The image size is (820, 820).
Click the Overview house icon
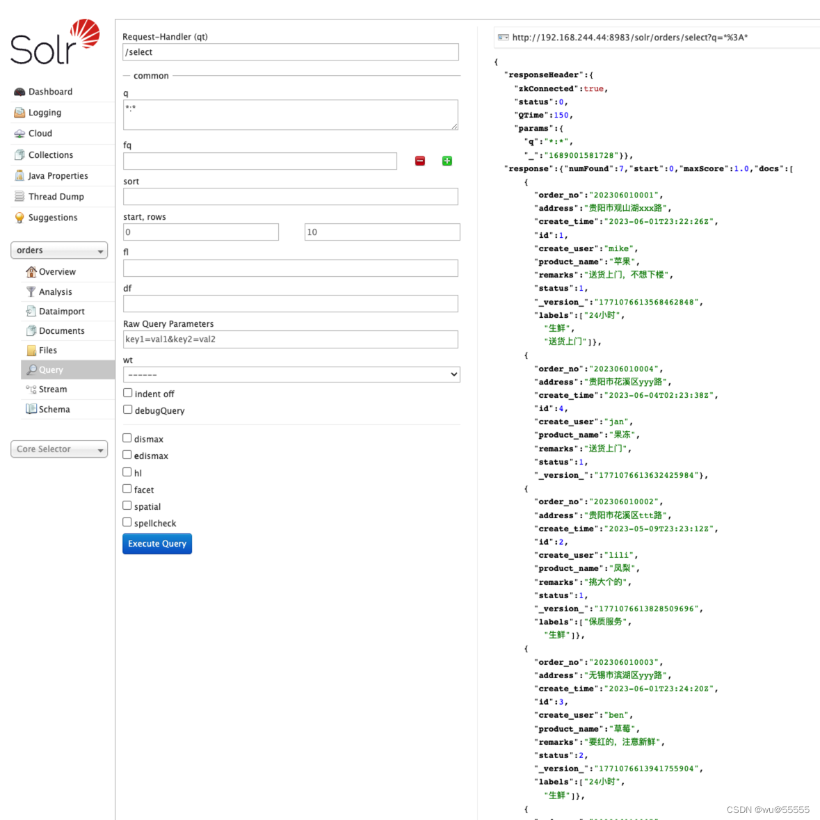pyautogui.click(x=31, y=272)
